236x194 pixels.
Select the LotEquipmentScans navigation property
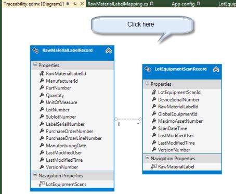(66, 184)
